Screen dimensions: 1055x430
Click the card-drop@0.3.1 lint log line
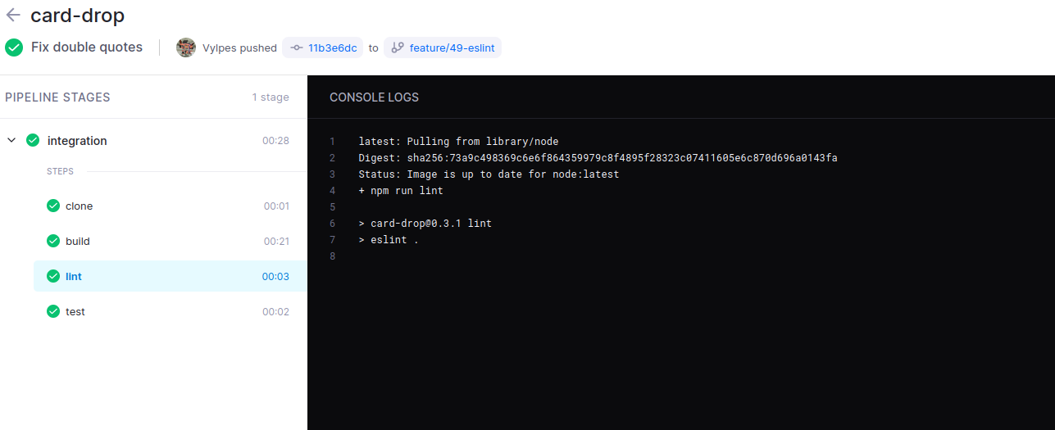pyautogui.click(x=425, y=223)
